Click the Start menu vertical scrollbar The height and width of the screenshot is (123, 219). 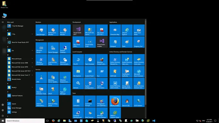click(x=146, y=63)
